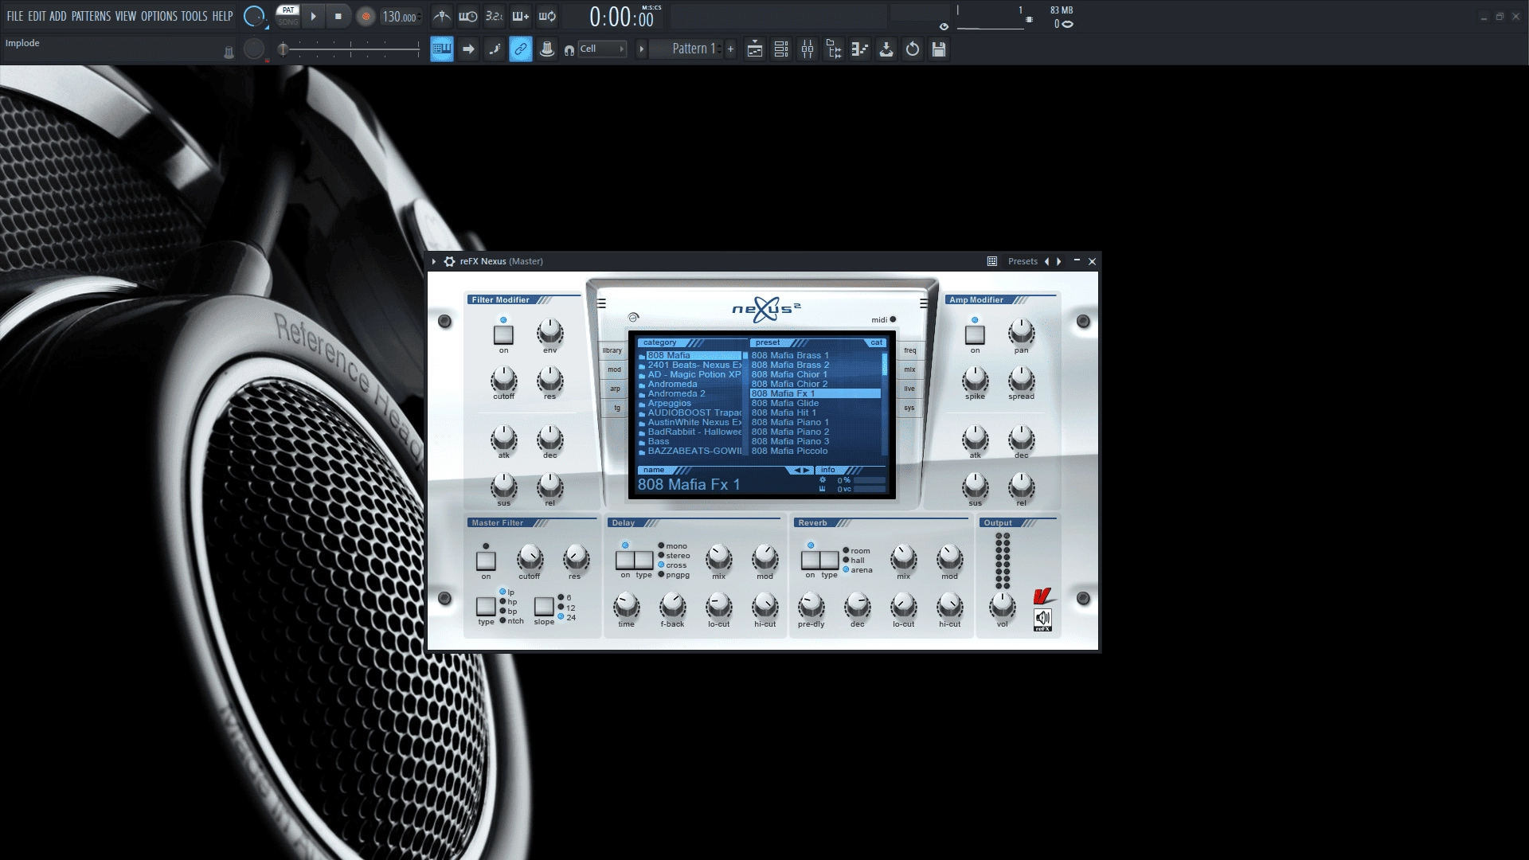Go to previous preset arrow in Nexus title bar

(1047, 261)
